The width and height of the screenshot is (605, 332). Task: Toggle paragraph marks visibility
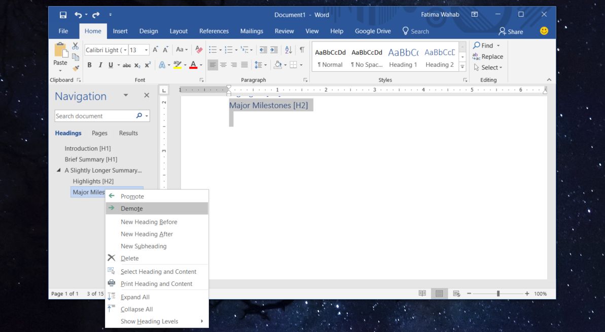pyautogui.click(x=301, y=50)
